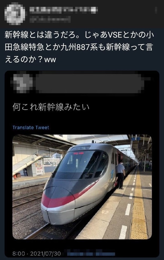Viewport: 164px width, 260px height.
Task: Click the station worker standing by the train door
Action: 120,175
